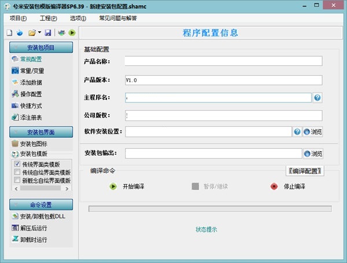Click the blue bird toolbar icon
The image size is (347, 263).
pyautogui.click(x=20, y=33)
